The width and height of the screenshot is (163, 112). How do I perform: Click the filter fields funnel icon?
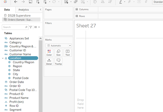[x=31, y=27]
